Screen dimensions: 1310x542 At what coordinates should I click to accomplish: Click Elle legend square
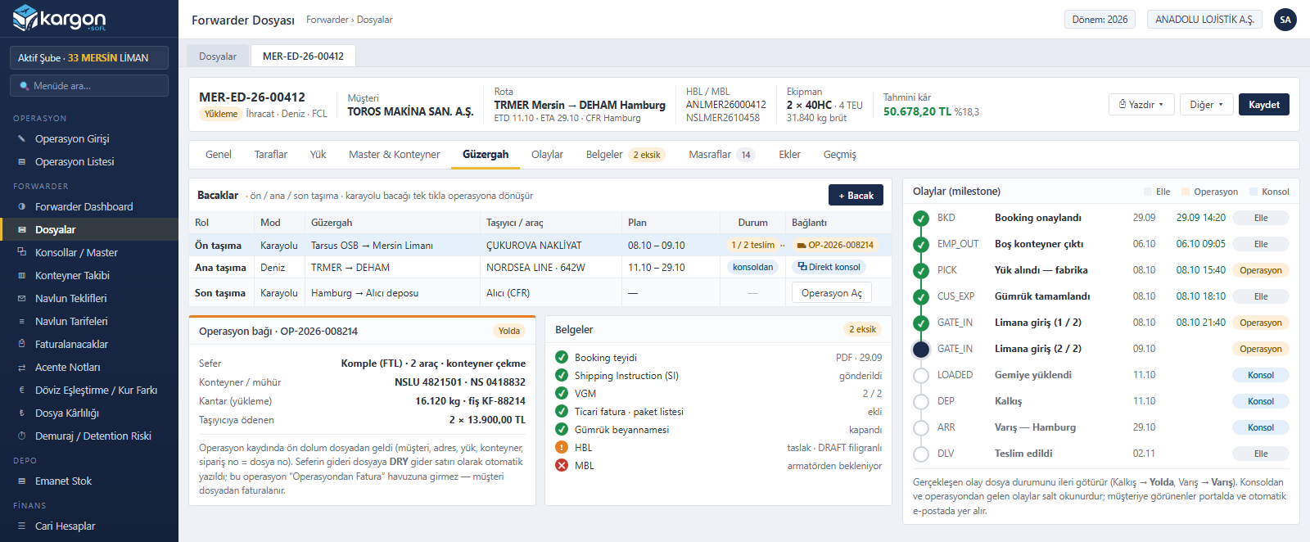click(1148, 192)
